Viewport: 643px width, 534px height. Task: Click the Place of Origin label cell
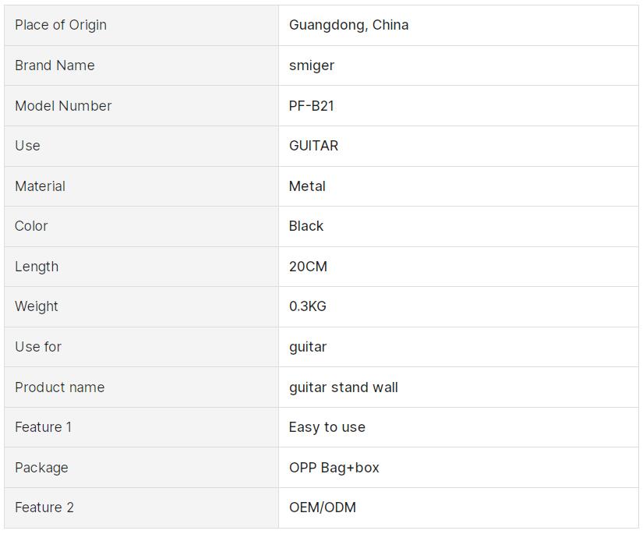(61, 25)
